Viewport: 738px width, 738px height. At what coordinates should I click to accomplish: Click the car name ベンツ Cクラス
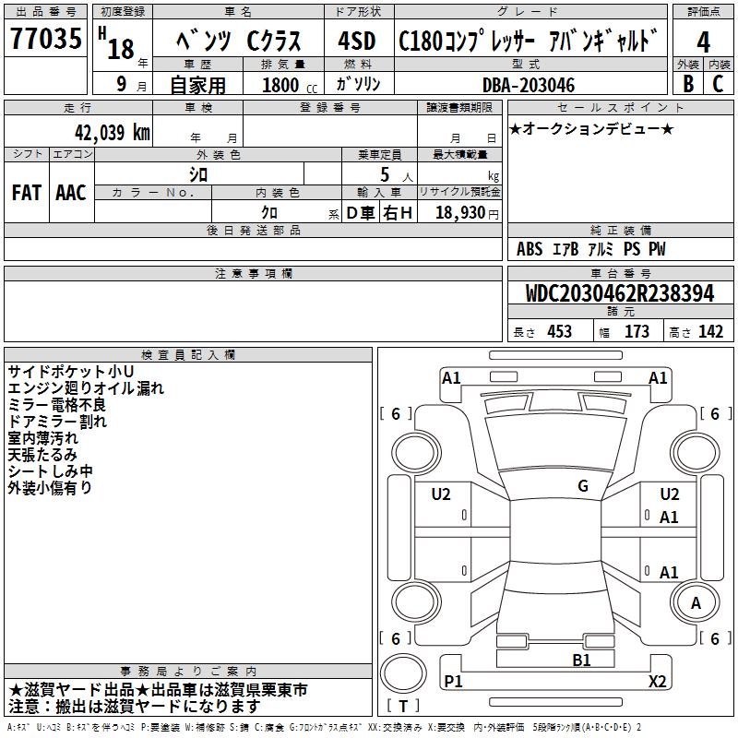coord(239,41)
